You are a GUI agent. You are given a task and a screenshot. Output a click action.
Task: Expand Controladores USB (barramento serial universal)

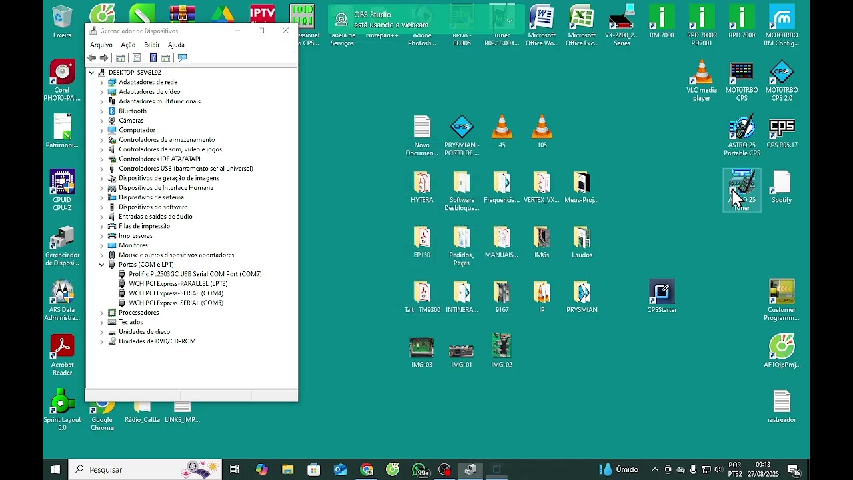click(x=102, y=169)
